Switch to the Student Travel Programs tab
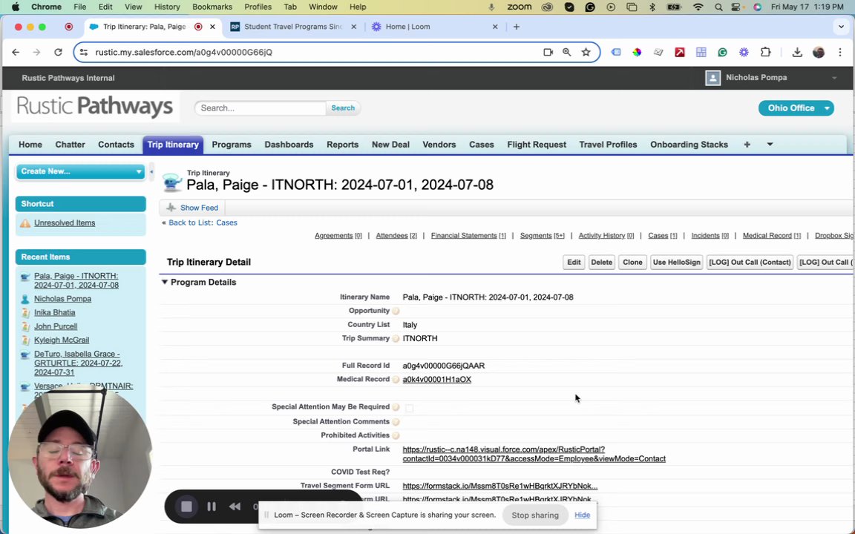Image resolution: width=855 pixels, height=534 pixels. pyautogui.click(x=294, y=27)
